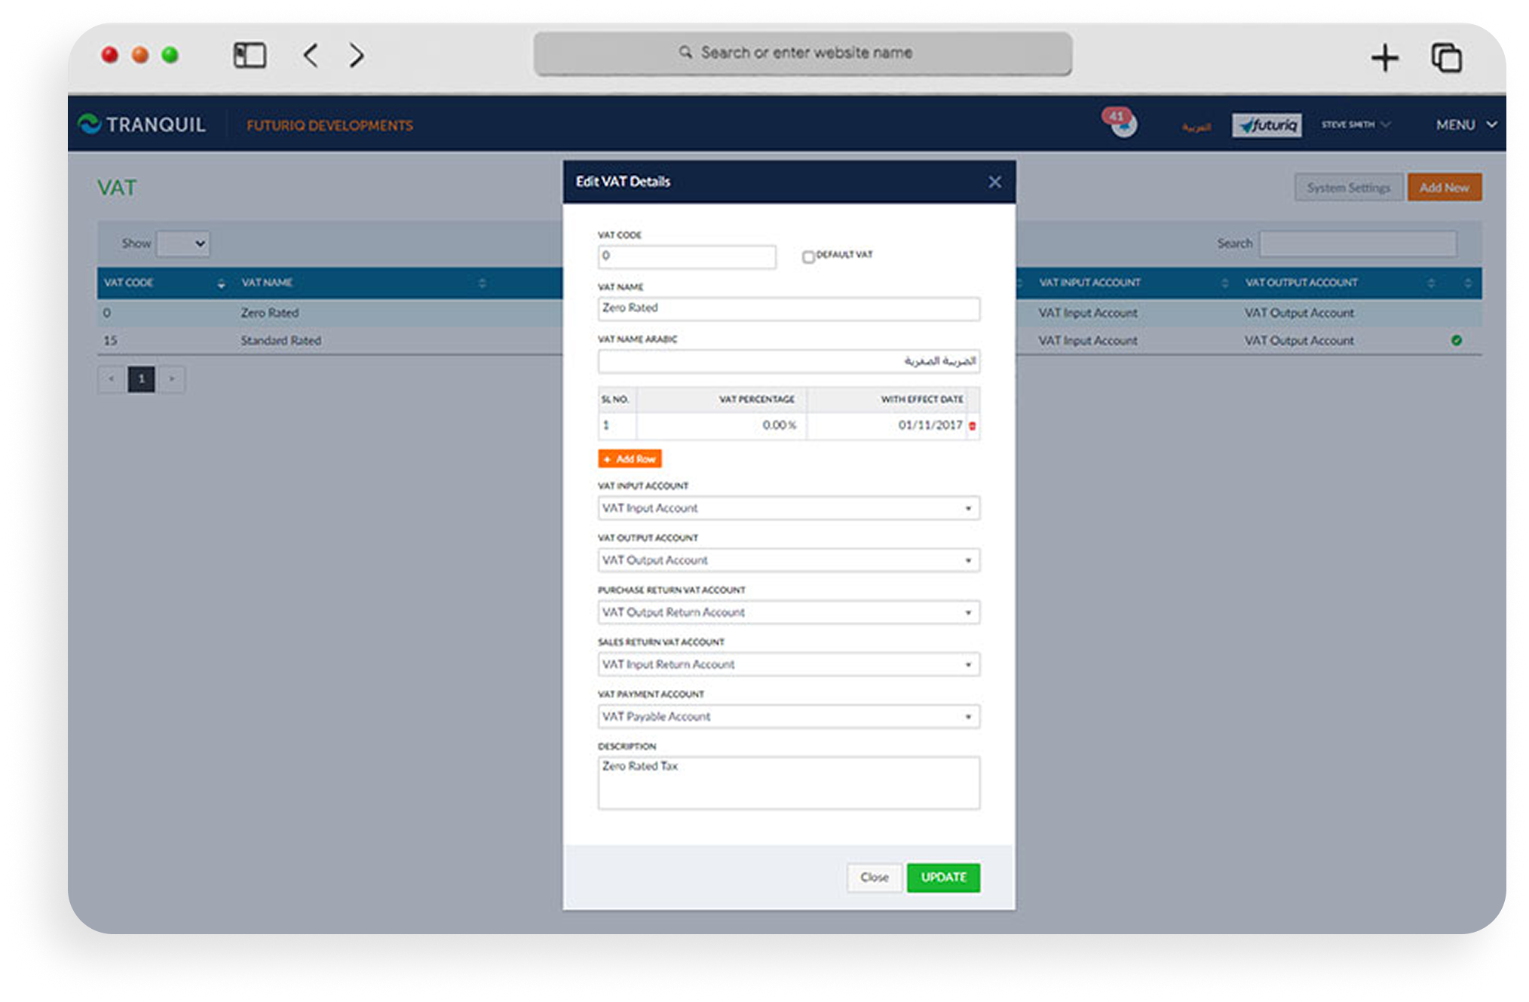This screenshot has width=1529, height=1002.
Task: Click the red delete row icon
Action: point(972,426)
